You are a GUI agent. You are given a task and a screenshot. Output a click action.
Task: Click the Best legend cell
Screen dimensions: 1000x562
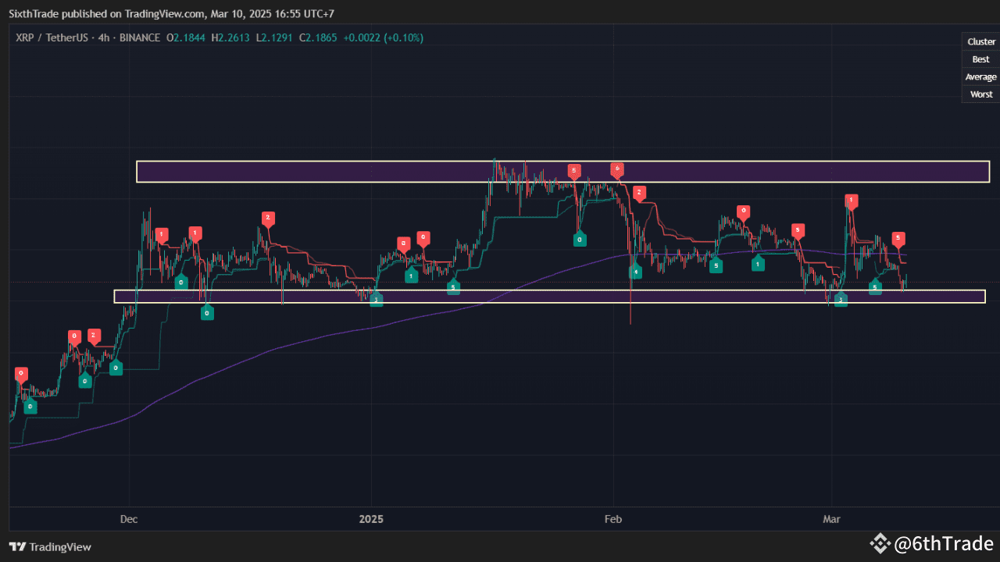pyautogui.click(x=981, y=59)
